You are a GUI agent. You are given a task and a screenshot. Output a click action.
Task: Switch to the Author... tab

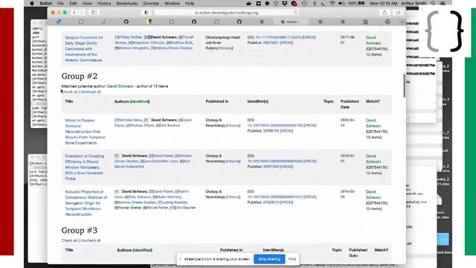(x=291, y=22)
